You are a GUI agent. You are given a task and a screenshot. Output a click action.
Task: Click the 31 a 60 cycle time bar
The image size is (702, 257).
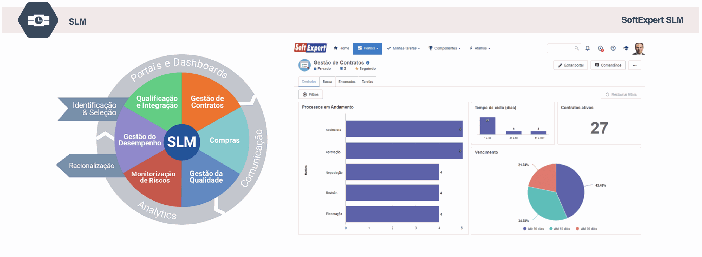513,133
